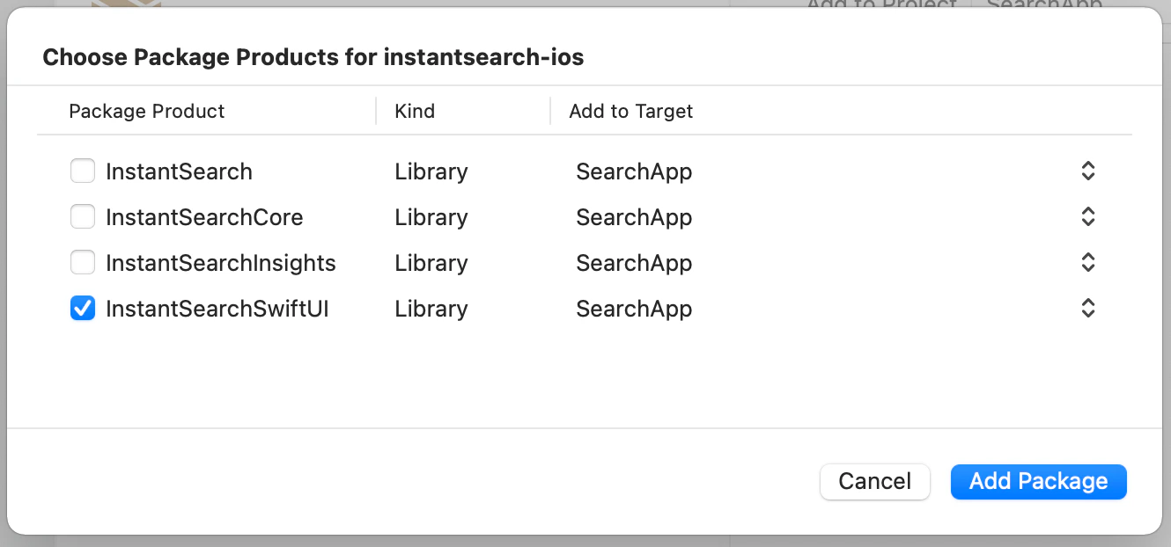This screenshot has width=1171, height=547.
Task: Select SearchApp target in InstantSearch row
Action: click(x=634, y=171)
